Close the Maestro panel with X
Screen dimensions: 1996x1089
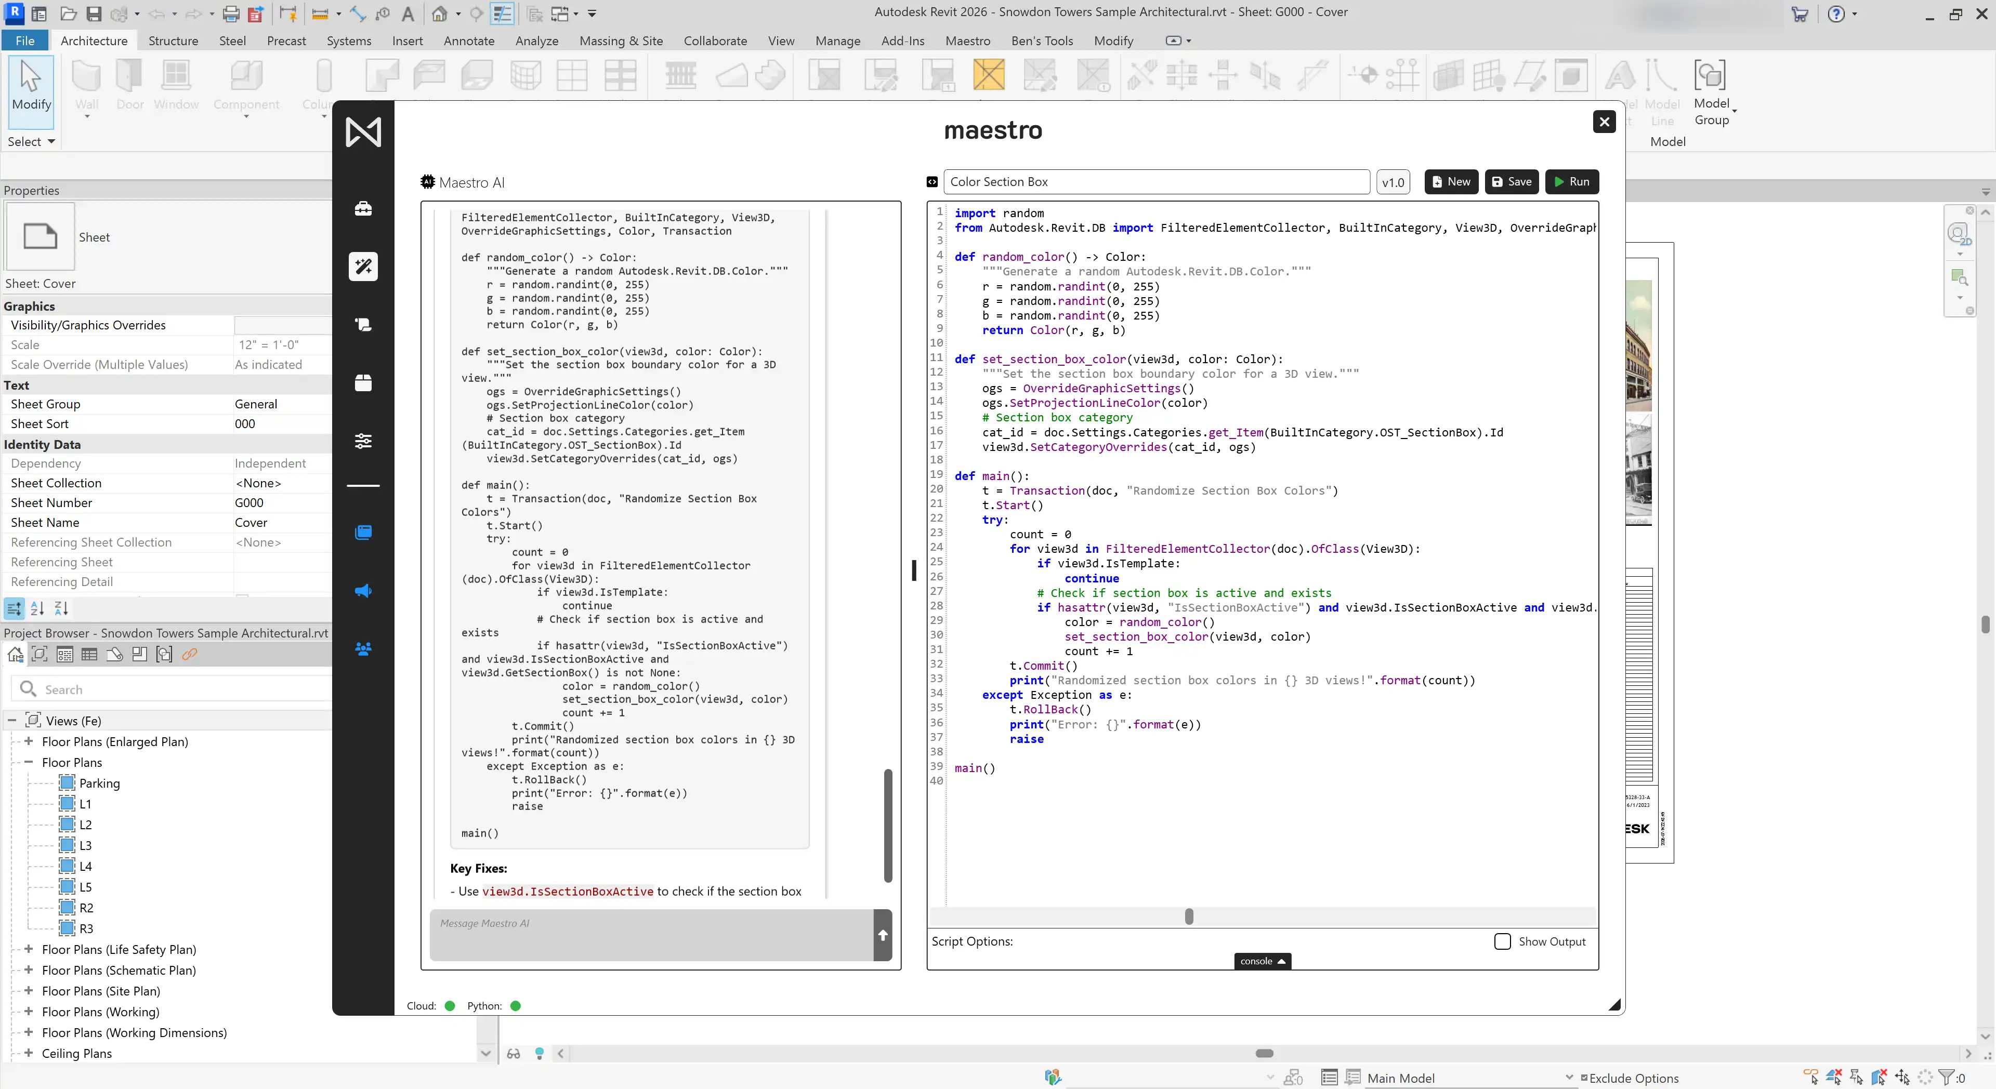pos(1604,122)
